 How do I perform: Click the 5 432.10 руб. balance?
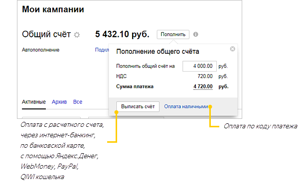tap(122, 34)
